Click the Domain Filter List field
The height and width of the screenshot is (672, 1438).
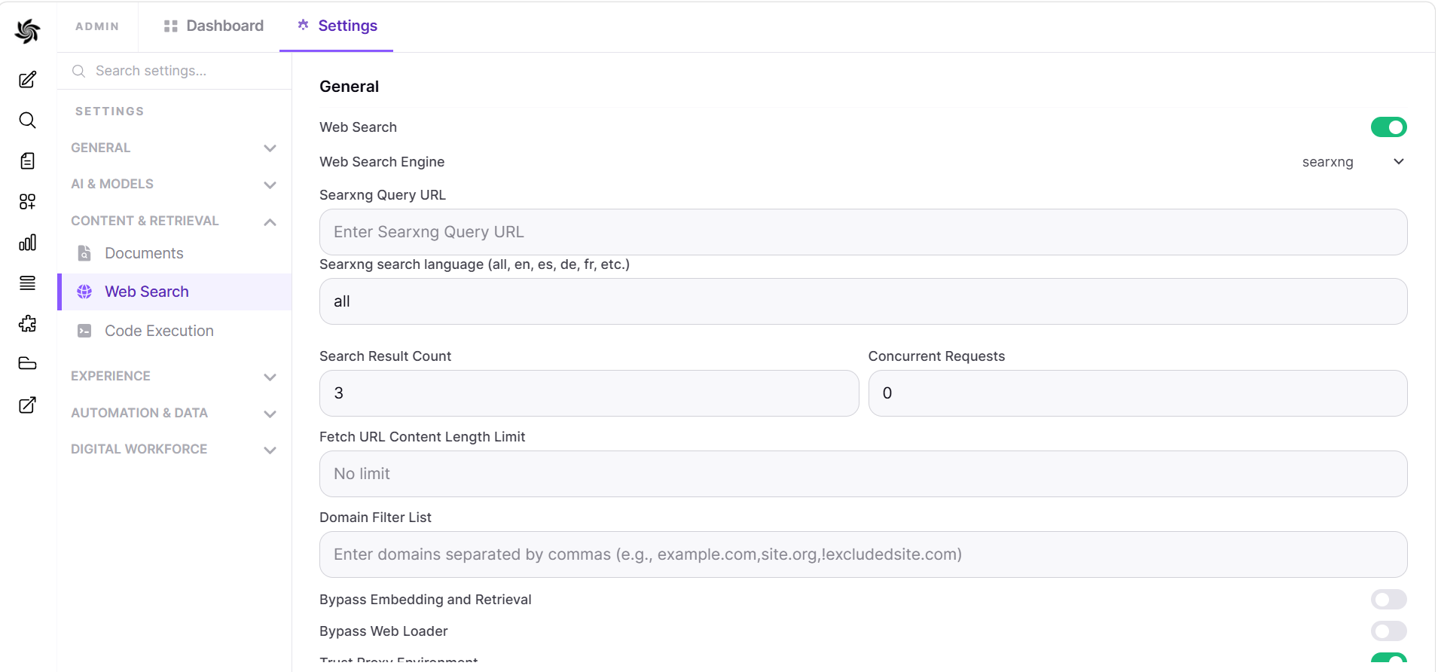pyautogui.click(x=863, y=554)
